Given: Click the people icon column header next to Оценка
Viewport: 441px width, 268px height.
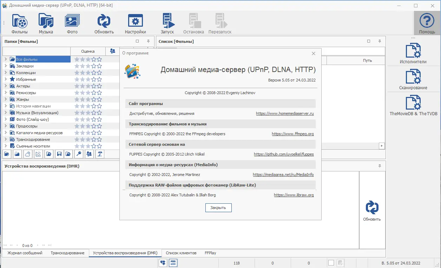Looking at the screenshot, I should [x=112, y=51].
